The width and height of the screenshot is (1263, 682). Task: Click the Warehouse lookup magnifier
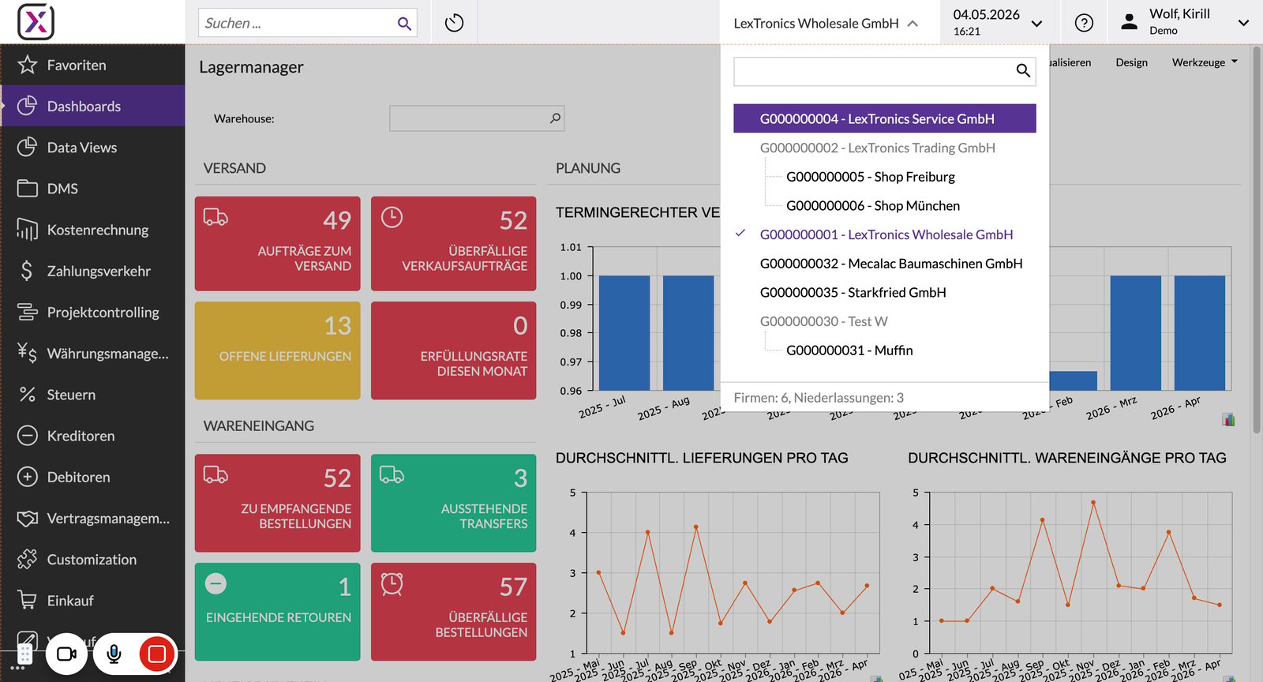tap(556, 118)
